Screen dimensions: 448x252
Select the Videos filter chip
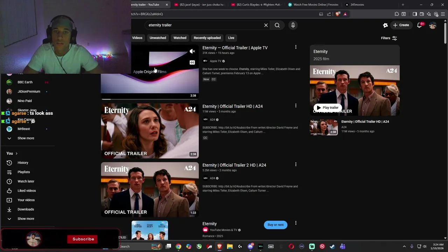[137, 38]
